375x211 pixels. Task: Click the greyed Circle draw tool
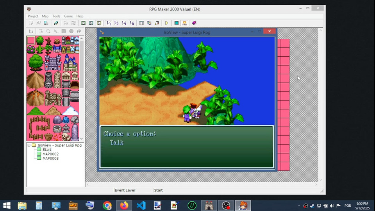tap(71, 31)
